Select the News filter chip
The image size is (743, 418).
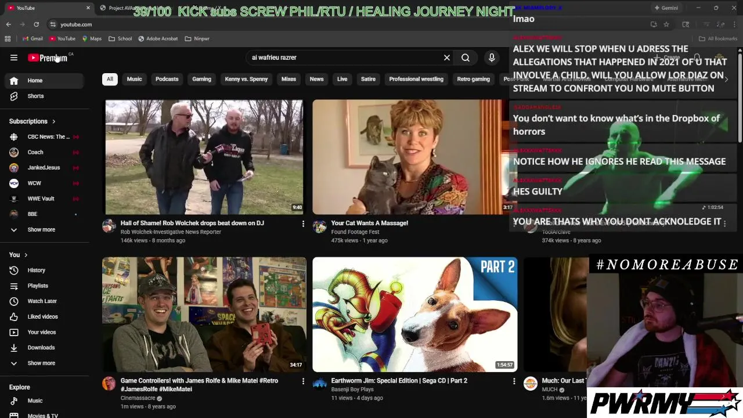pos(316,79)
